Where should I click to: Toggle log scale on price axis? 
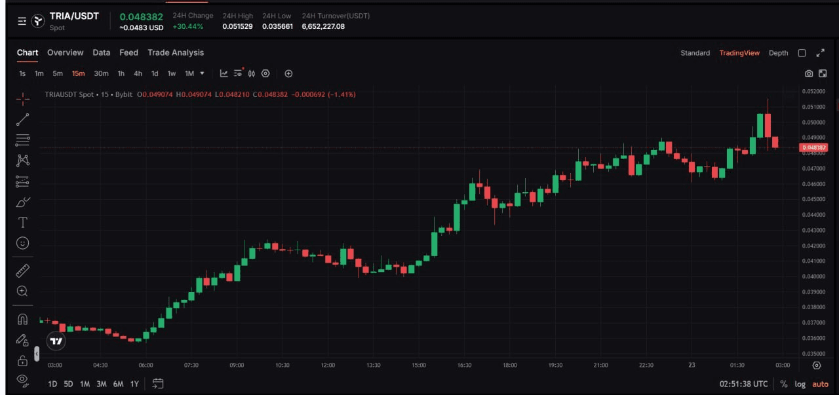pyautogui.click(x=800, y=384)
